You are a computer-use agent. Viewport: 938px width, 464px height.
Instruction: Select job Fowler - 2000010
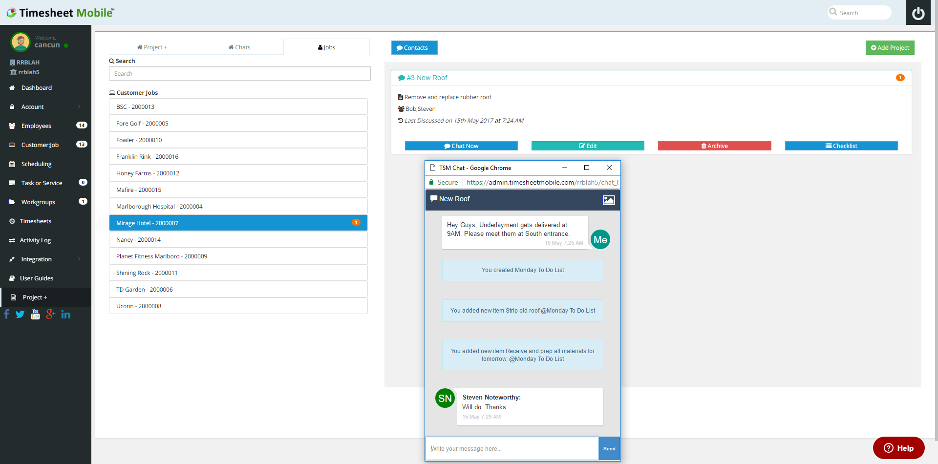(x=238, y=140)
